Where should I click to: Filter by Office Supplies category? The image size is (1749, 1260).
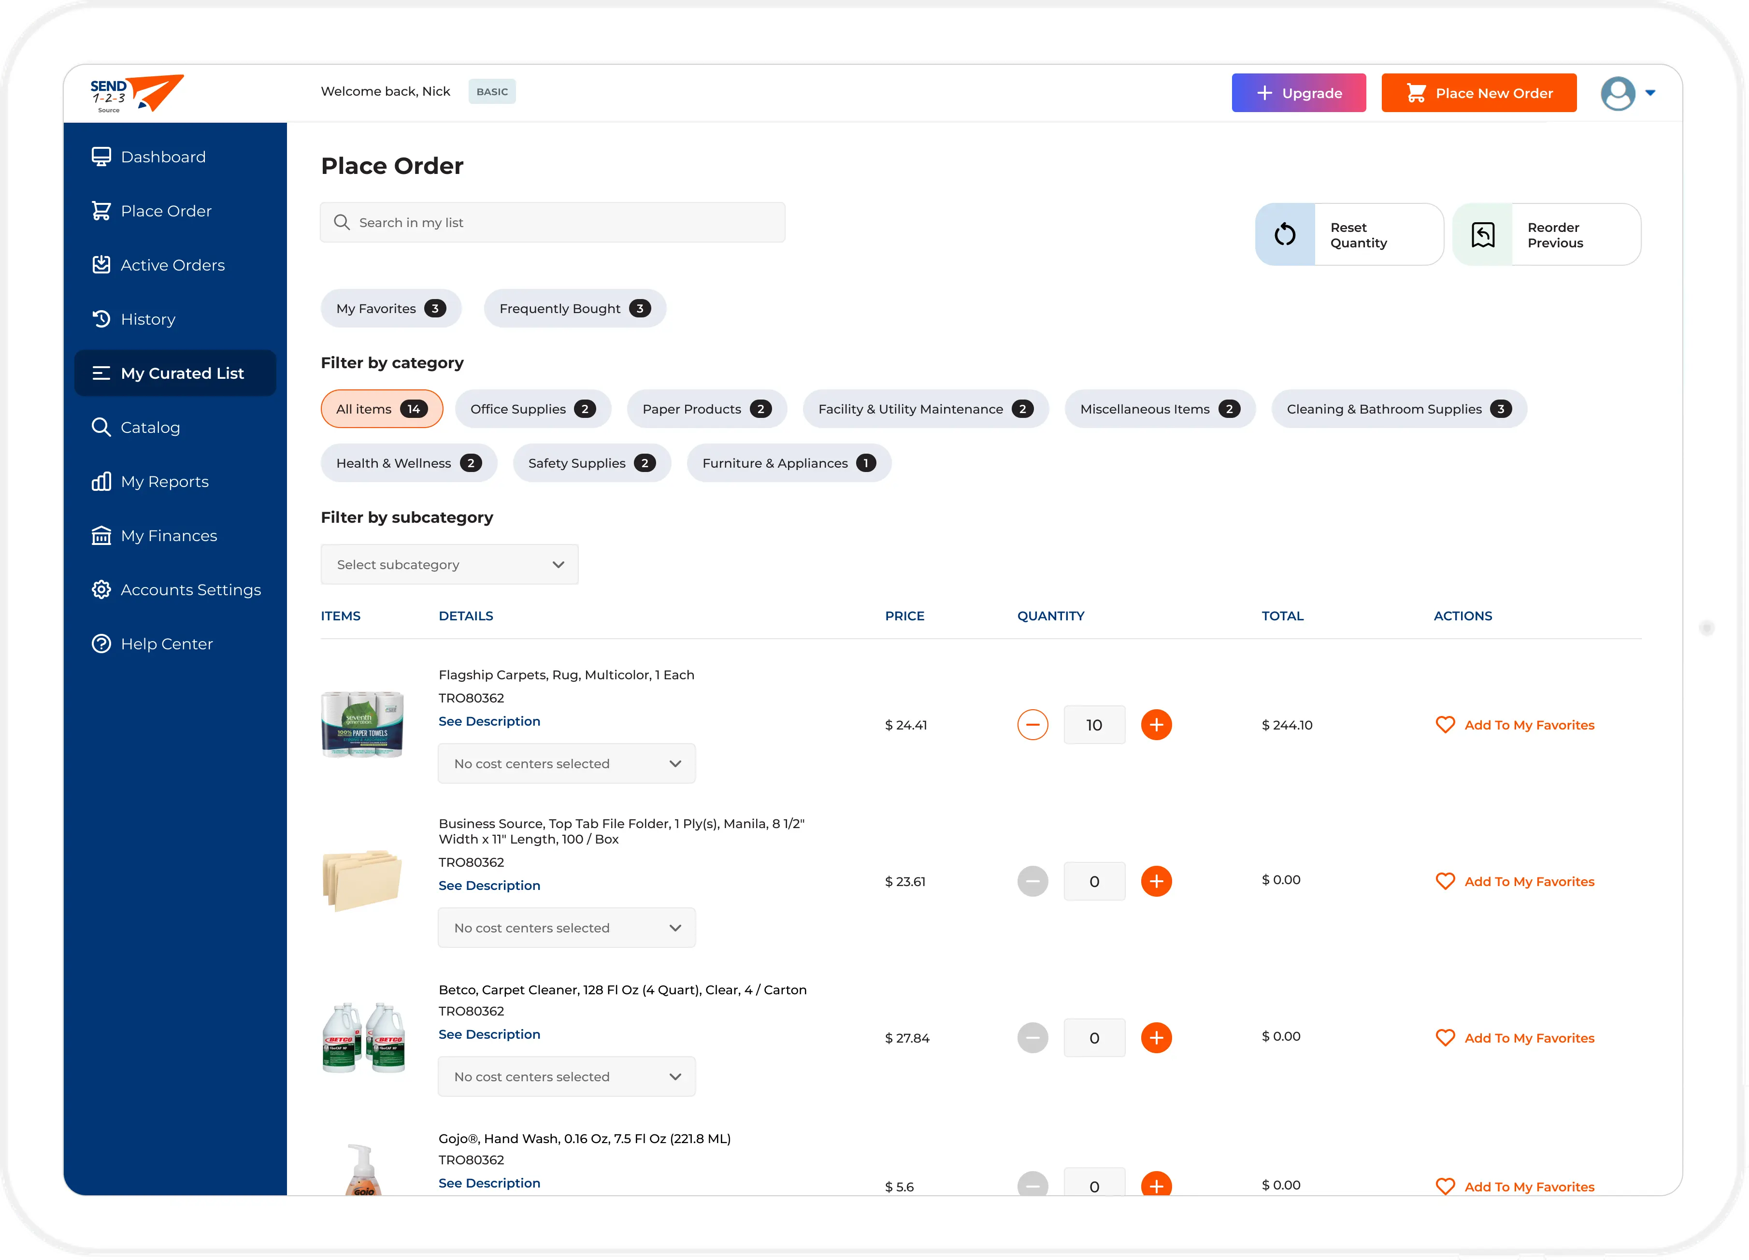[533, 409]
